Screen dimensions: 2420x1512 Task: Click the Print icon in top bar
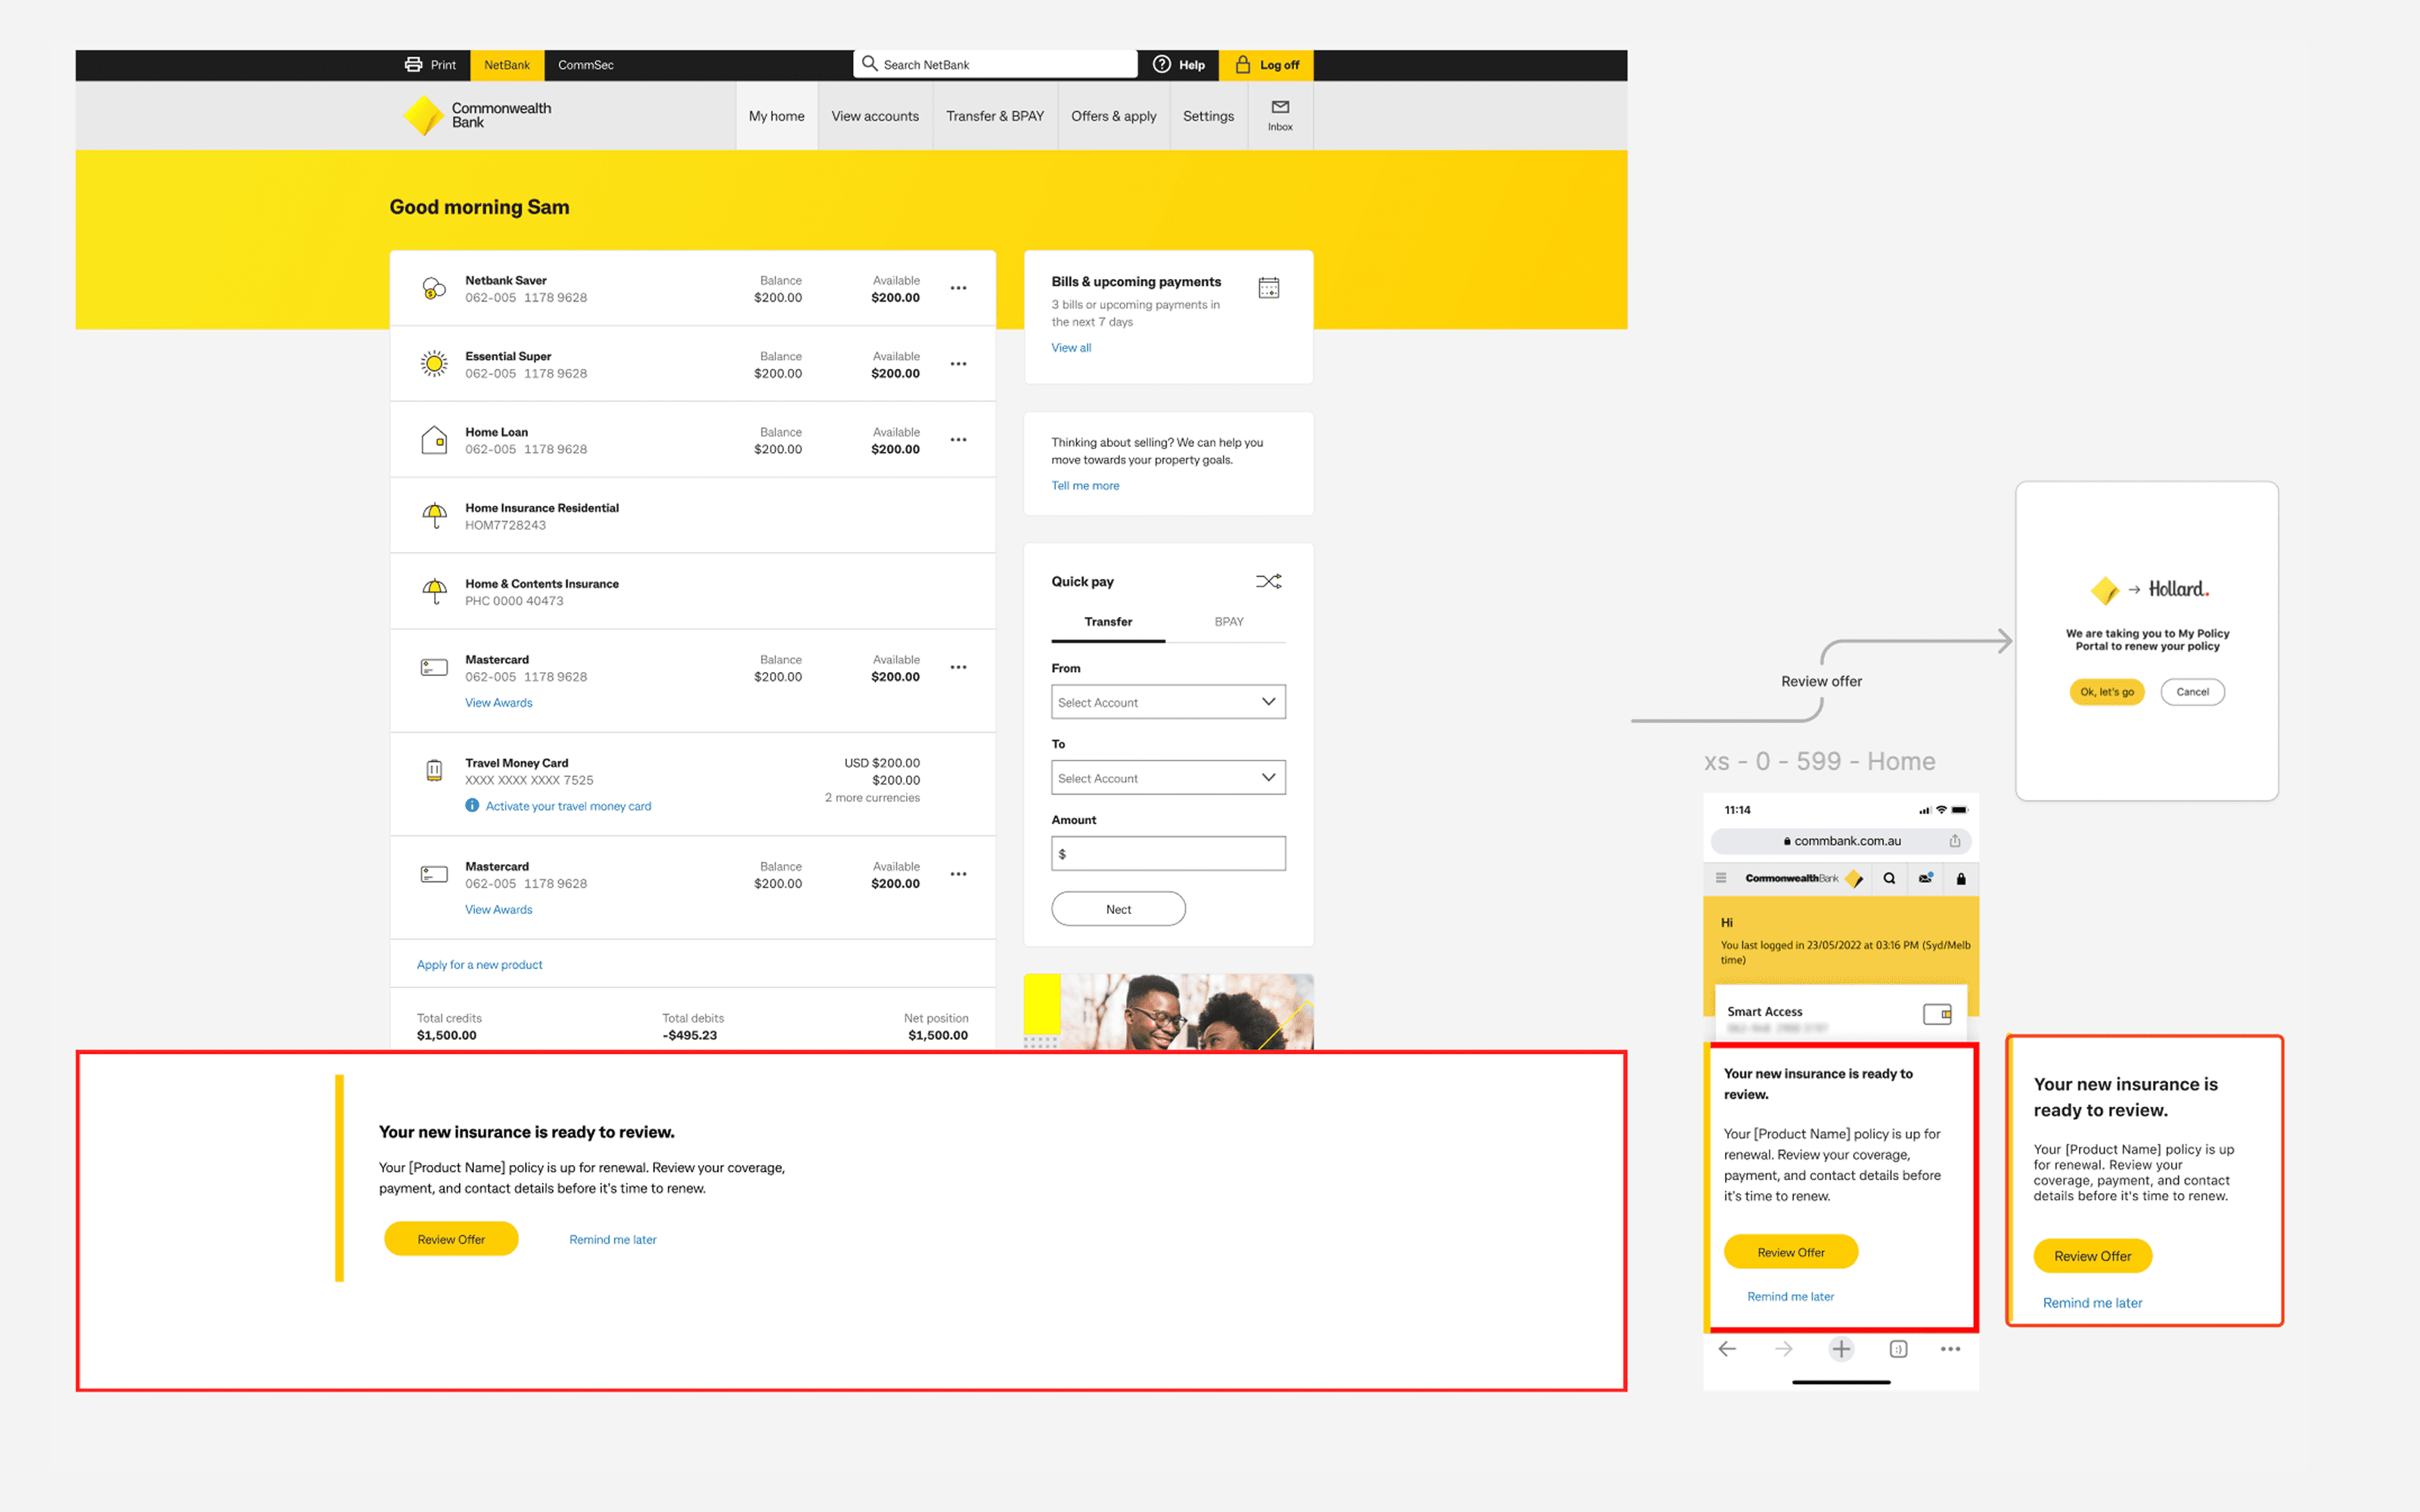[413, 64]
